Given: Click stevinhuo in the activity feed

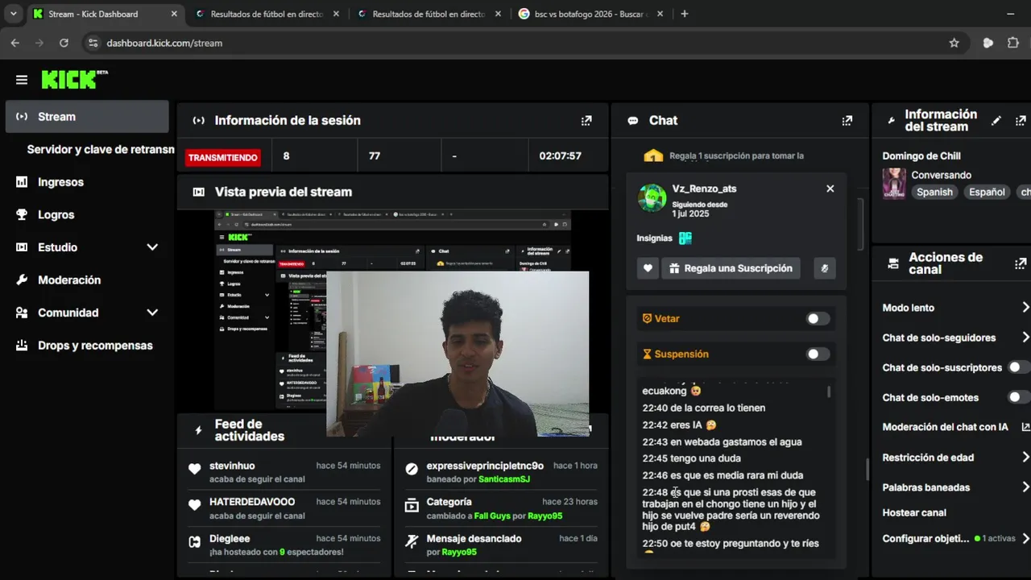Looking at the screenshot, I should point(232,466).
